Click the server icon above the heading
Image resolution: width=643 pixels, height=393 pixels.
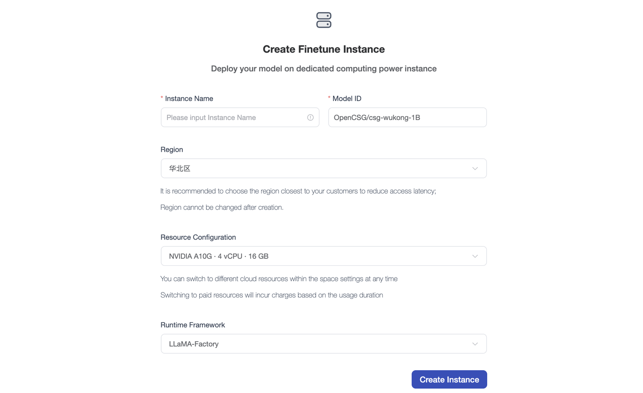click(324, 20)
